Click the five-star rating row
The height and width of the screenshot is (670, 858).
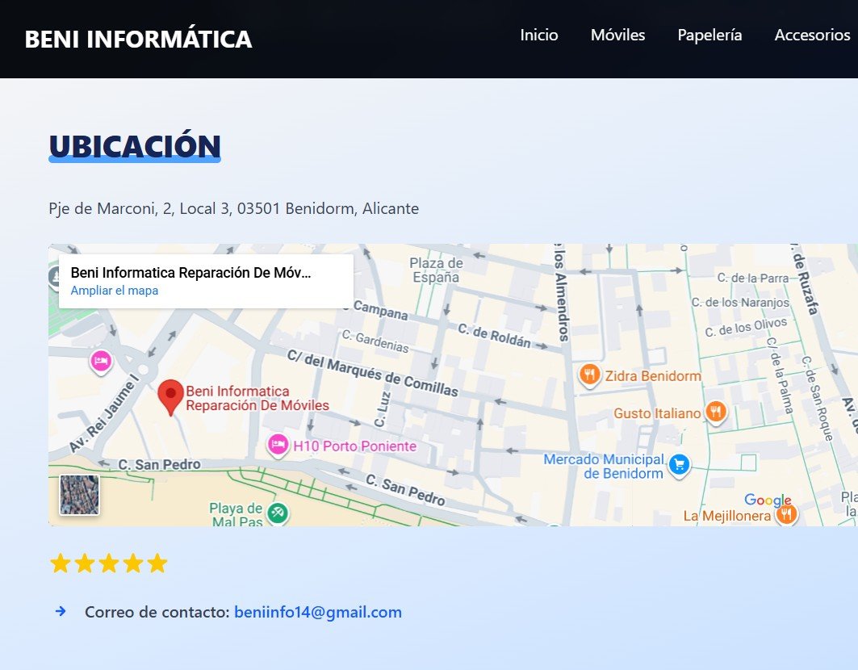point(107,563)
